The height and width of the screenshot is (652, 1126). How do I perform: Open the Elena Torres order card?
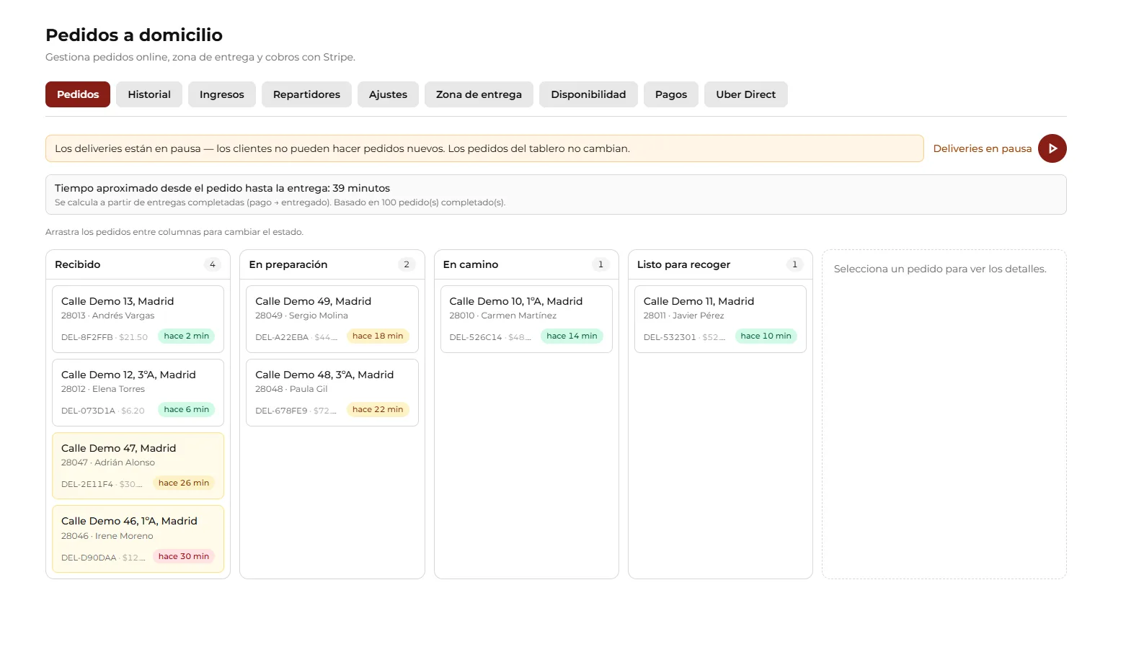point(138,393)
